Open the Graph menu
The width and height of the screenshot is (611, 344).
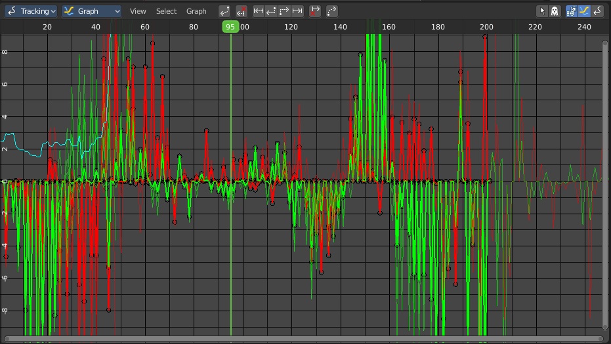tap(196, 11)
